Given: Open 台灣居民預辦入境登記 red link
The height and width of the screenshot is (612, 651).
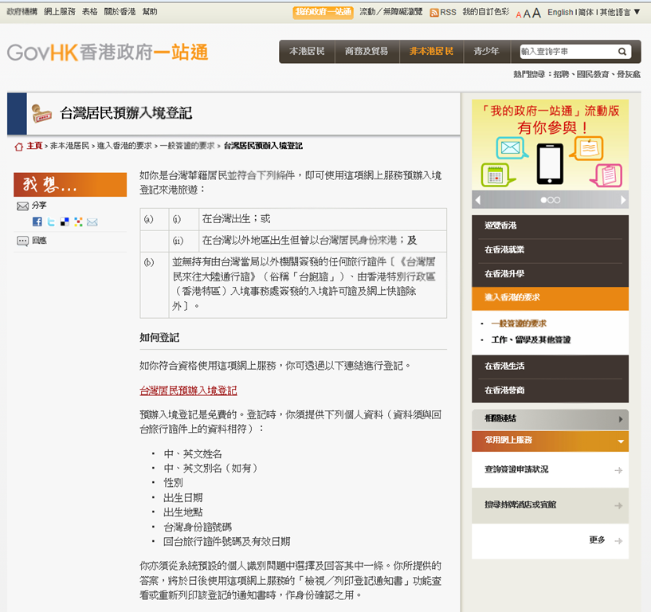Looking at the screenshot, I should (188, 390).
